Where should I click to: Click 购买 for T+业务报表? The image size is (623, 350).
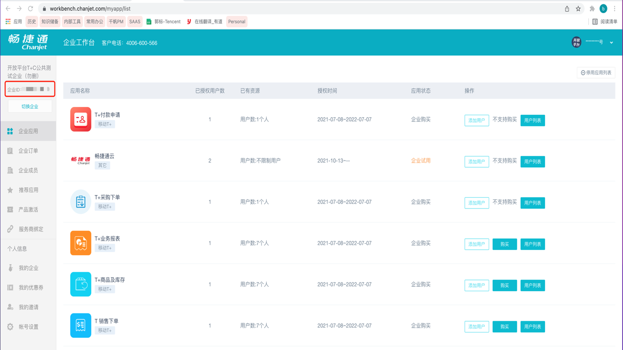tap(505, 244)
